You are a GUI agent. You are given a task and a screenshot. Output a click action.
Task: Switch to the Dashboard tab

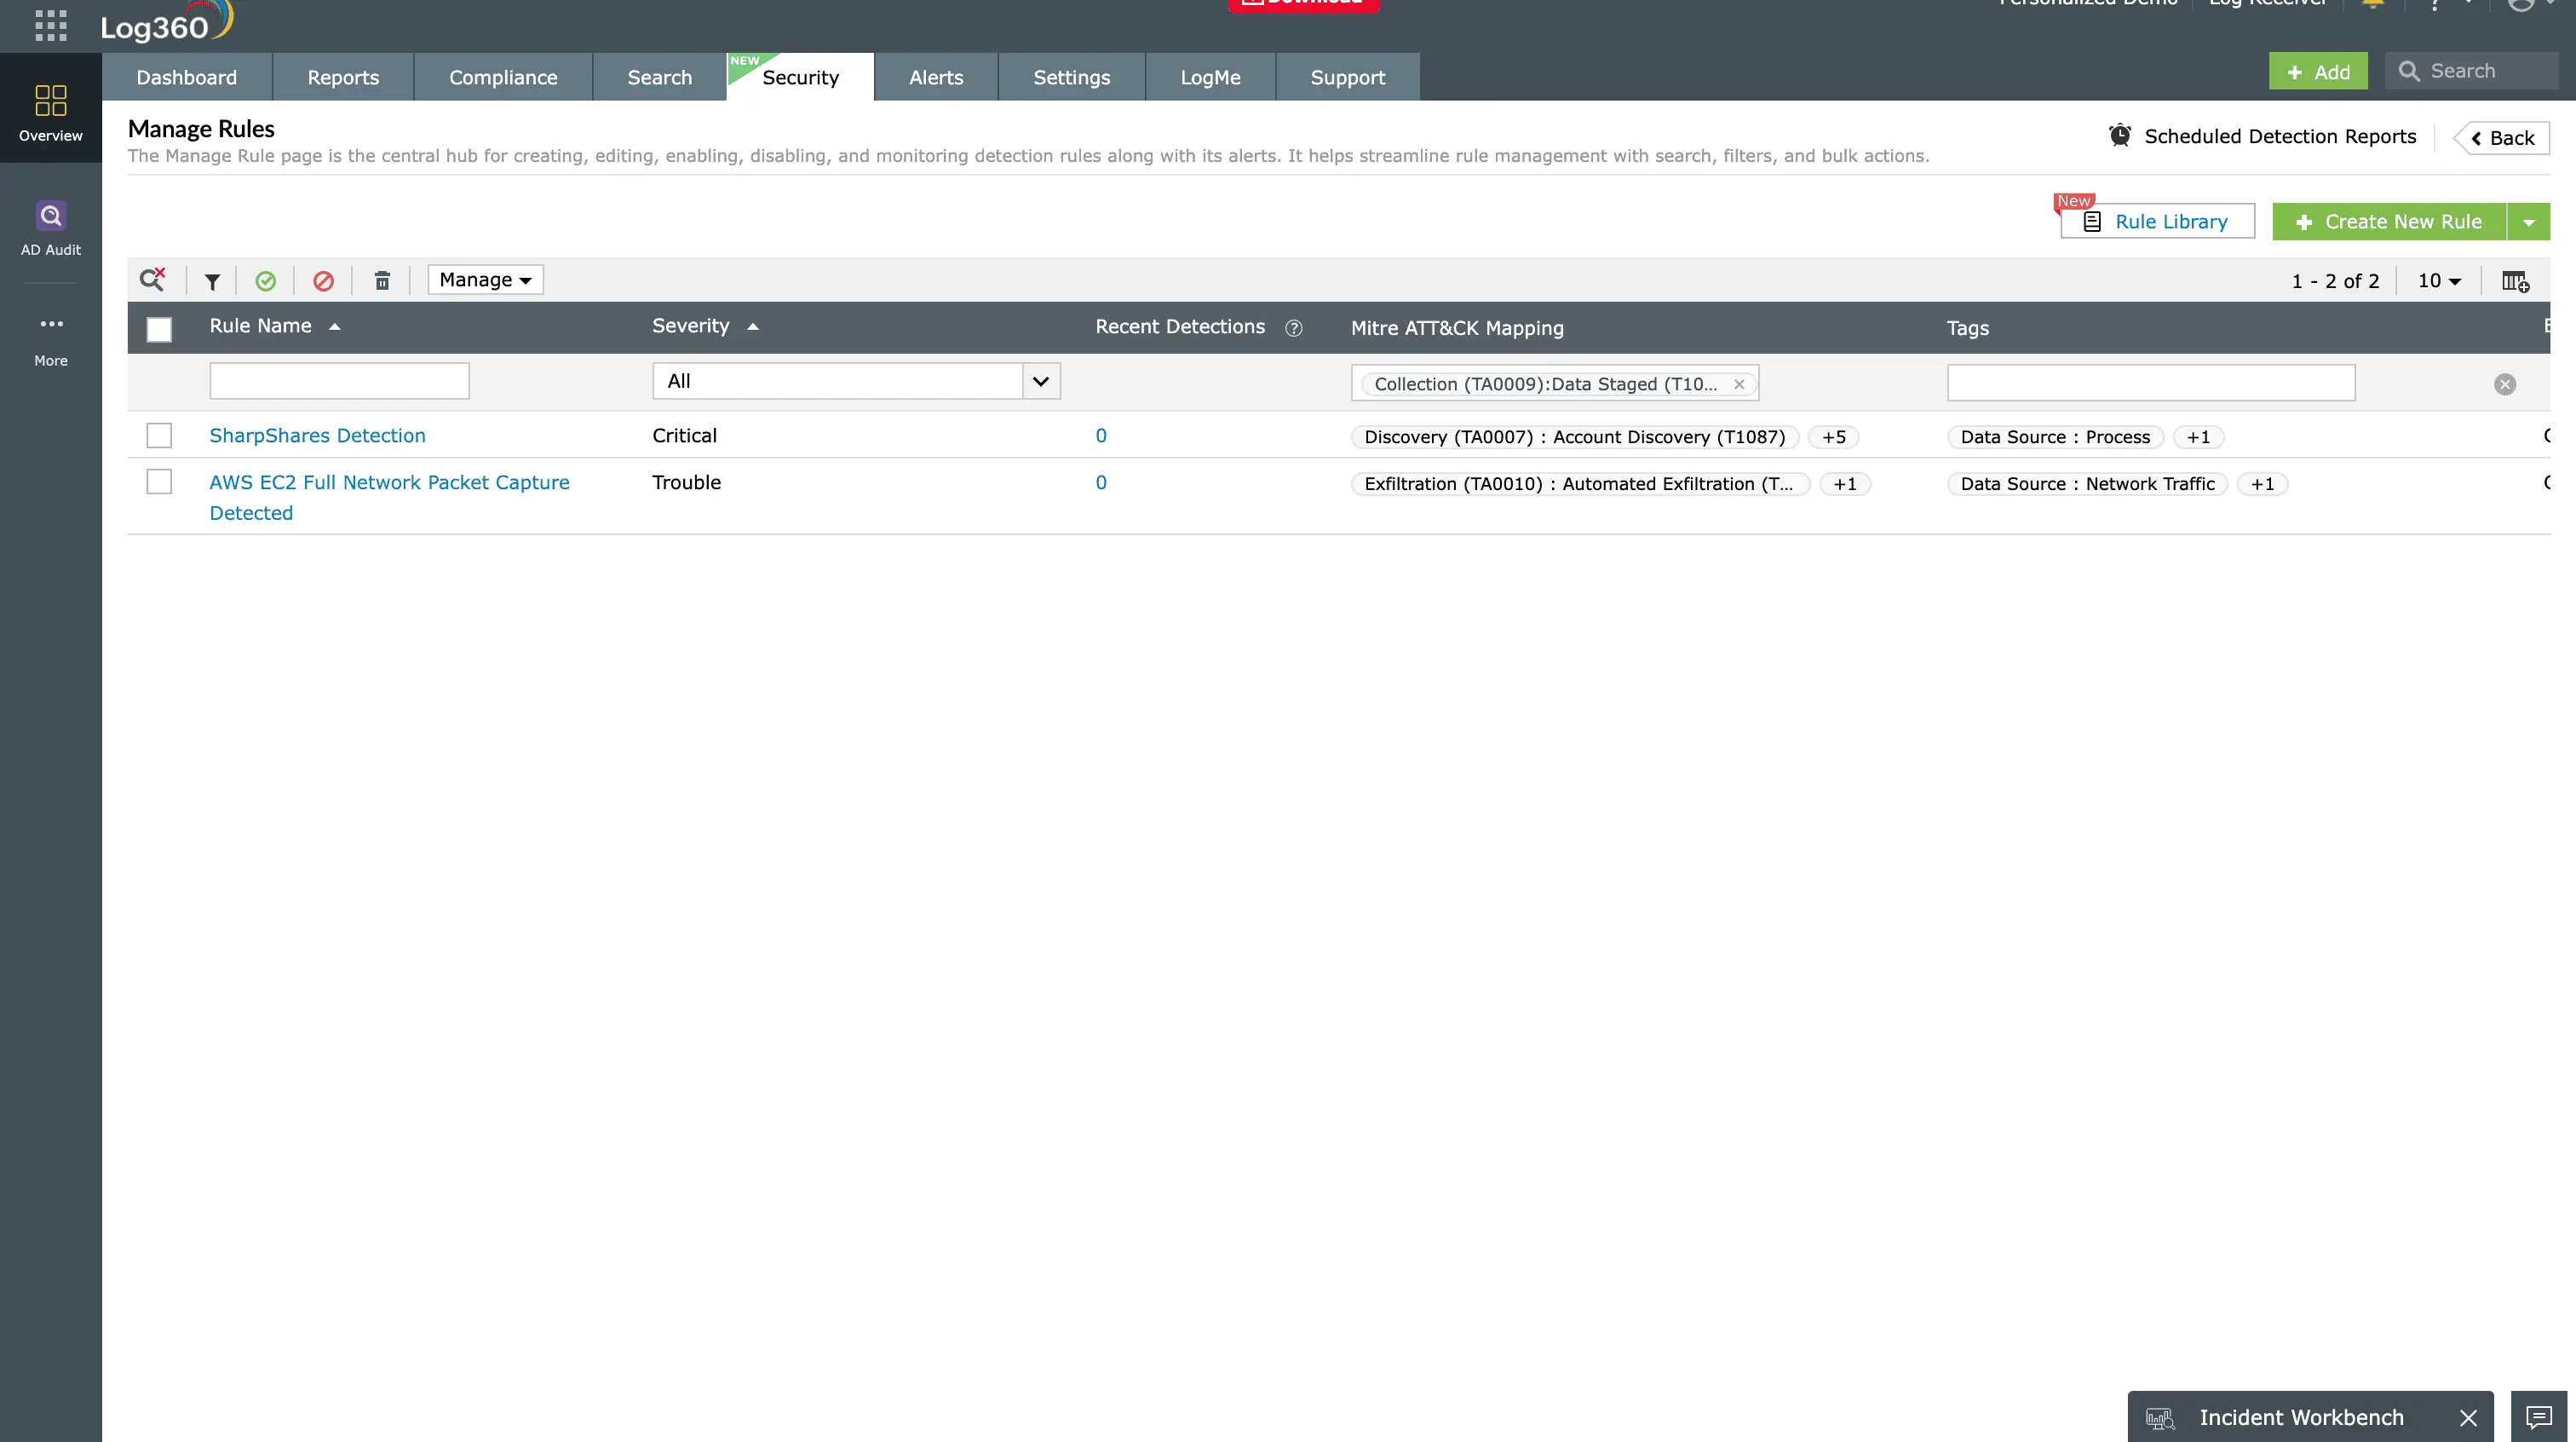(x=187, y=77)
